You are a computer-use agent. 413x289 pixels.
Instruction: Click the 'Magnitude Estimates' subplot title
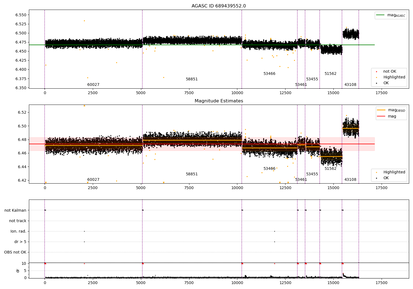[219, 101]
